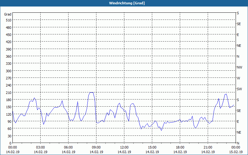Pick the '180' y-axis tick label
Viewport: 248px width, 155px height.
(x=9, y=100)
